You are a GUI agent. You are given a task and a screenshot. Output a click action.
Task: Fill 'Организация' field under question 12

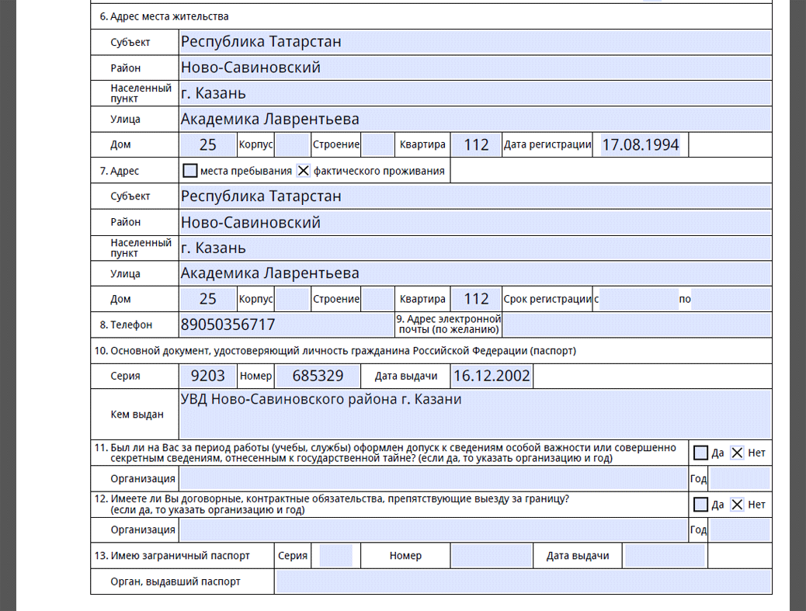click(x=433, y=530)
